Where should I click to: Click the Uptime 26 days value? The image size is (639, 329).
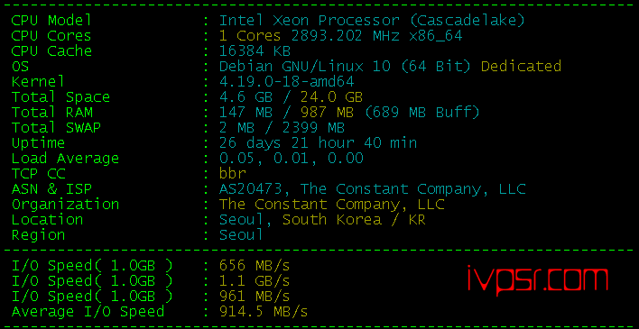tap(319, 143)
